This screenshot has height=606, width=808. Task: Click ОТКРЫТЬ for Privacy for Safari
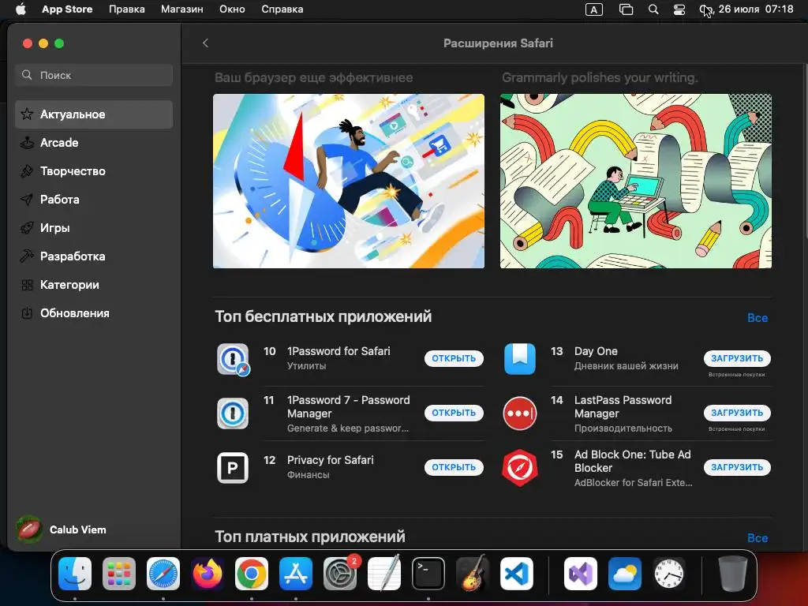(454, 467)
